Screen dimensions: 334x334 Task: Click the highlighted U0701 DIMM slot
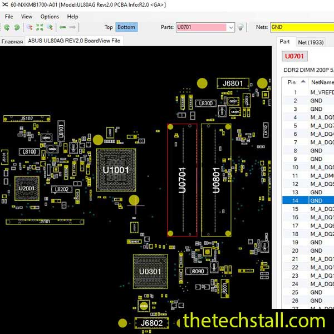(182, 180)
